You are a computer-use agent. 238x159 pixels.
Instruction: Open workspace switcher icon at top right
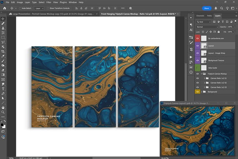[x=233, y=8]
